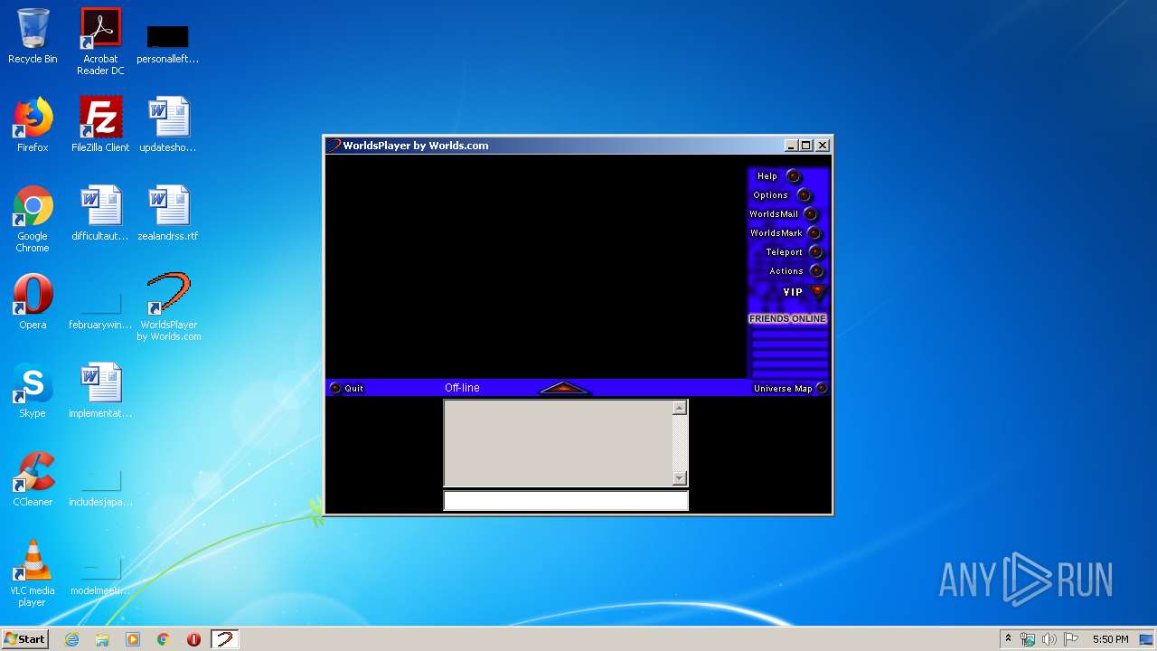
Task: Click the VIP triangle icon
Action: (x=818, y=291)
